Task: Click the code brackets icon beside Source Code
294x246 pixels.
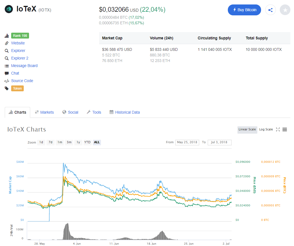Action: 7,81
